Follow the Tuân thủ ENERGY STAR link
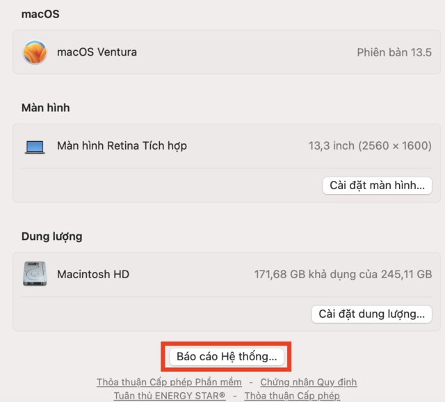The width and height of the screenshot is (445, 402). [x=170, y=396]
